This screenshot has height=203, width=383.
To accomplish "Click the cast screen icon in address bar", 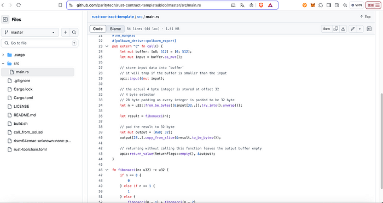I will coord(233,5).
